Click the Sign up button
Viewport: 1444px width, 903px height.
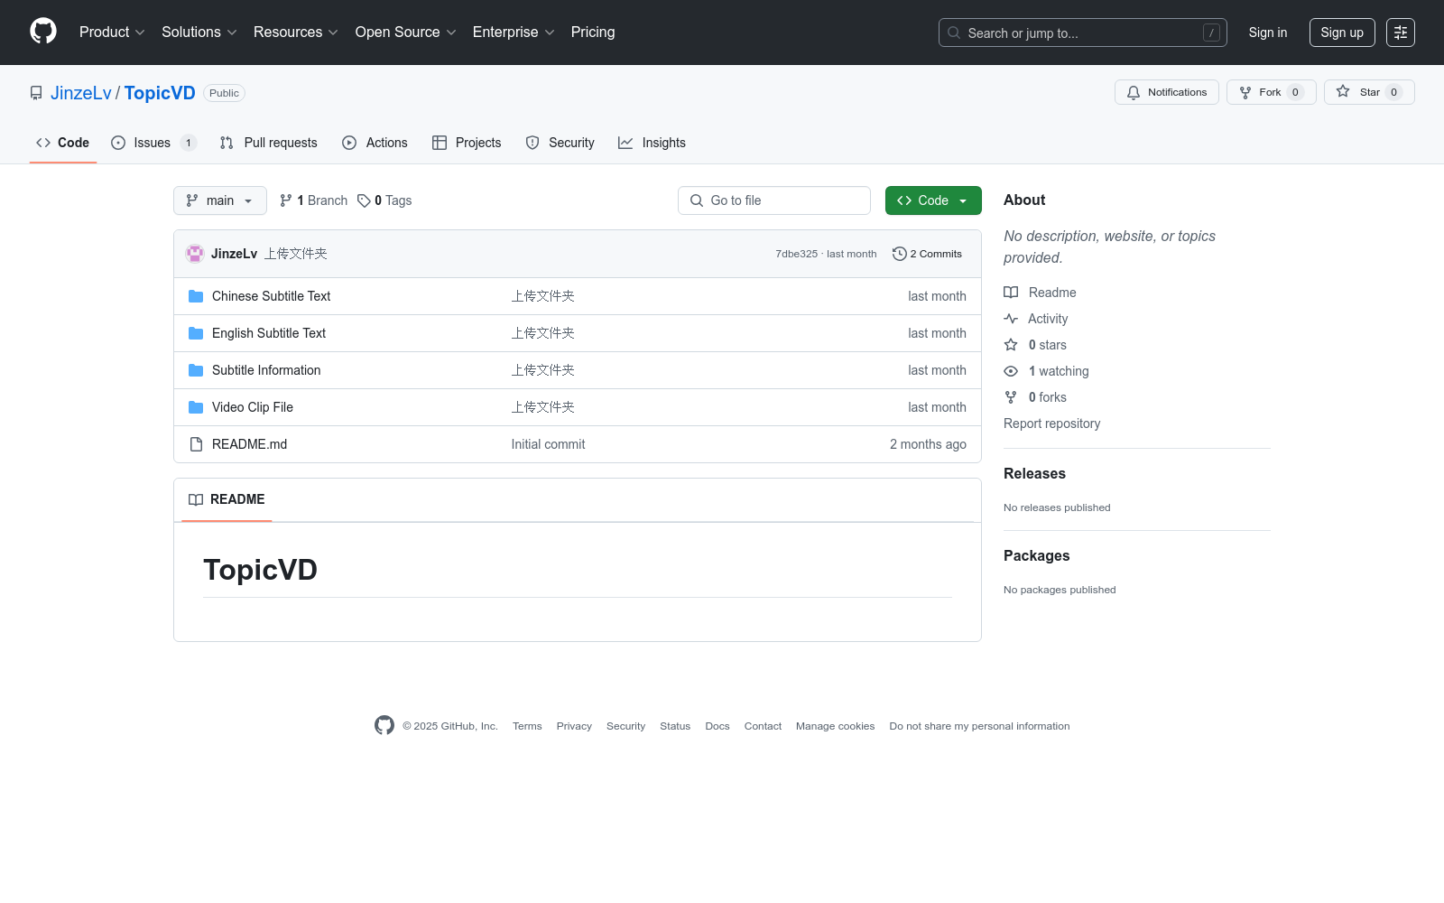tap(1342, 33)
